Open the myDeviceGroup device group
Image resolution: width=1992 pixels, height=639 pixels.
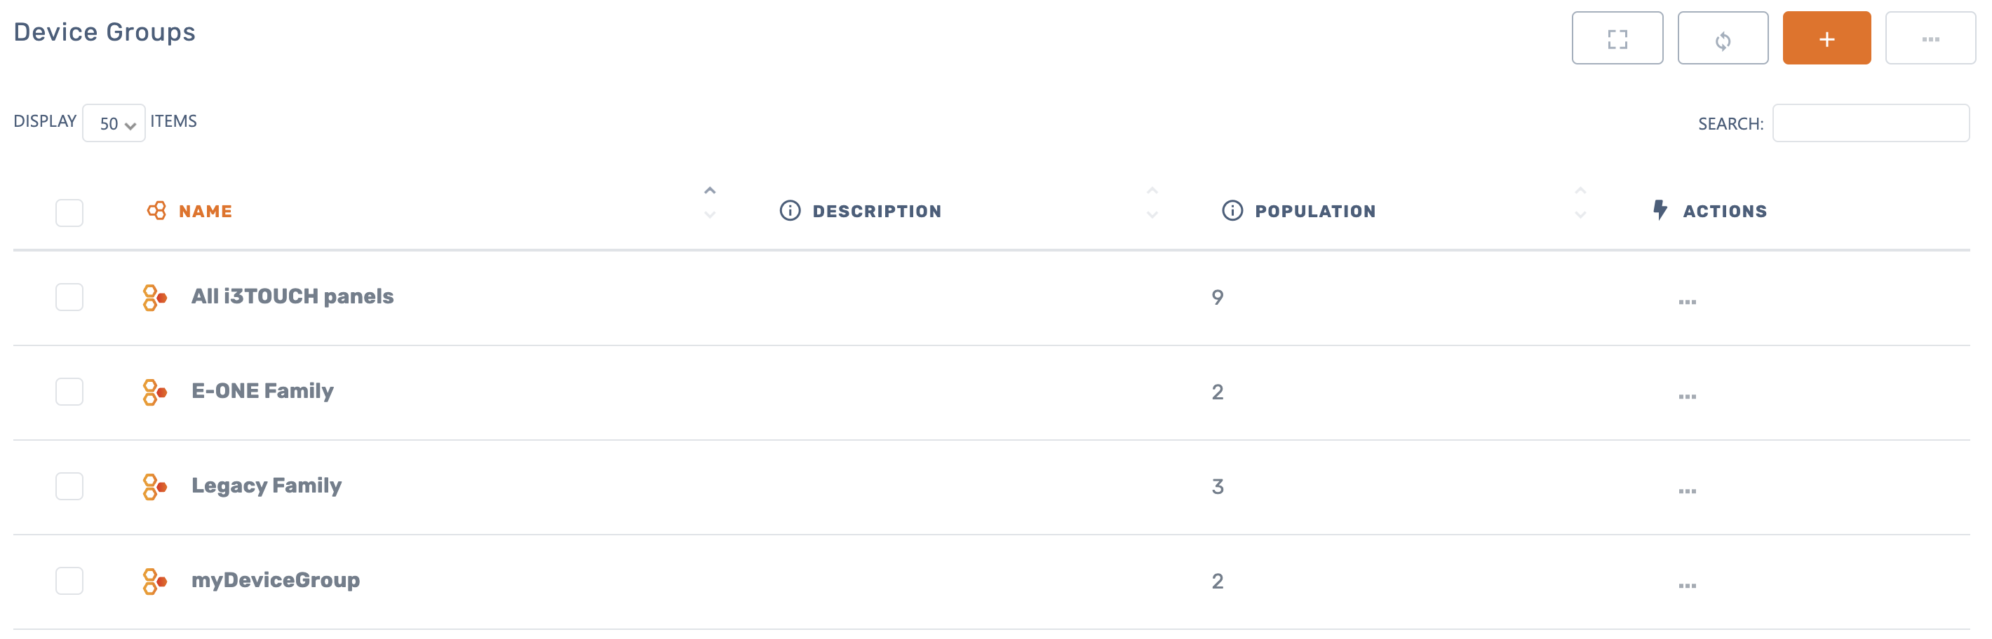(x=275, y=580)
